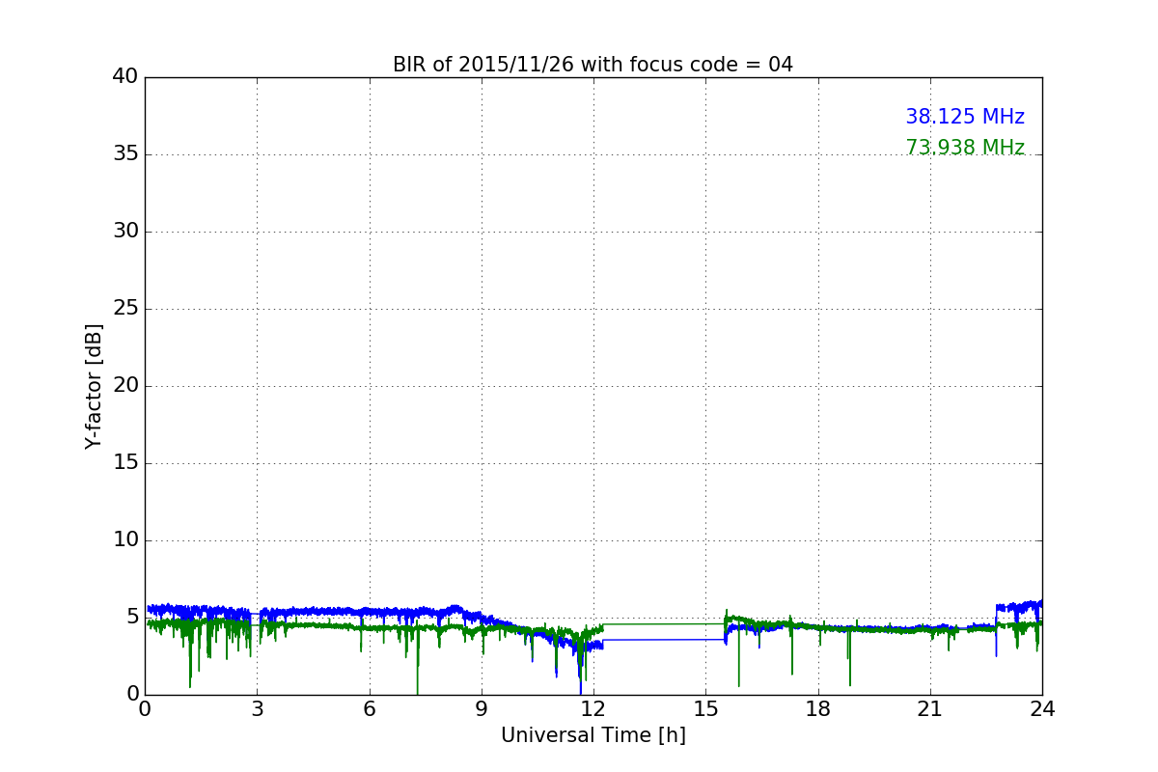Screen dimensions: 1158x772
Task: Click y-axis tick label '10'
Action: point(125,540)
